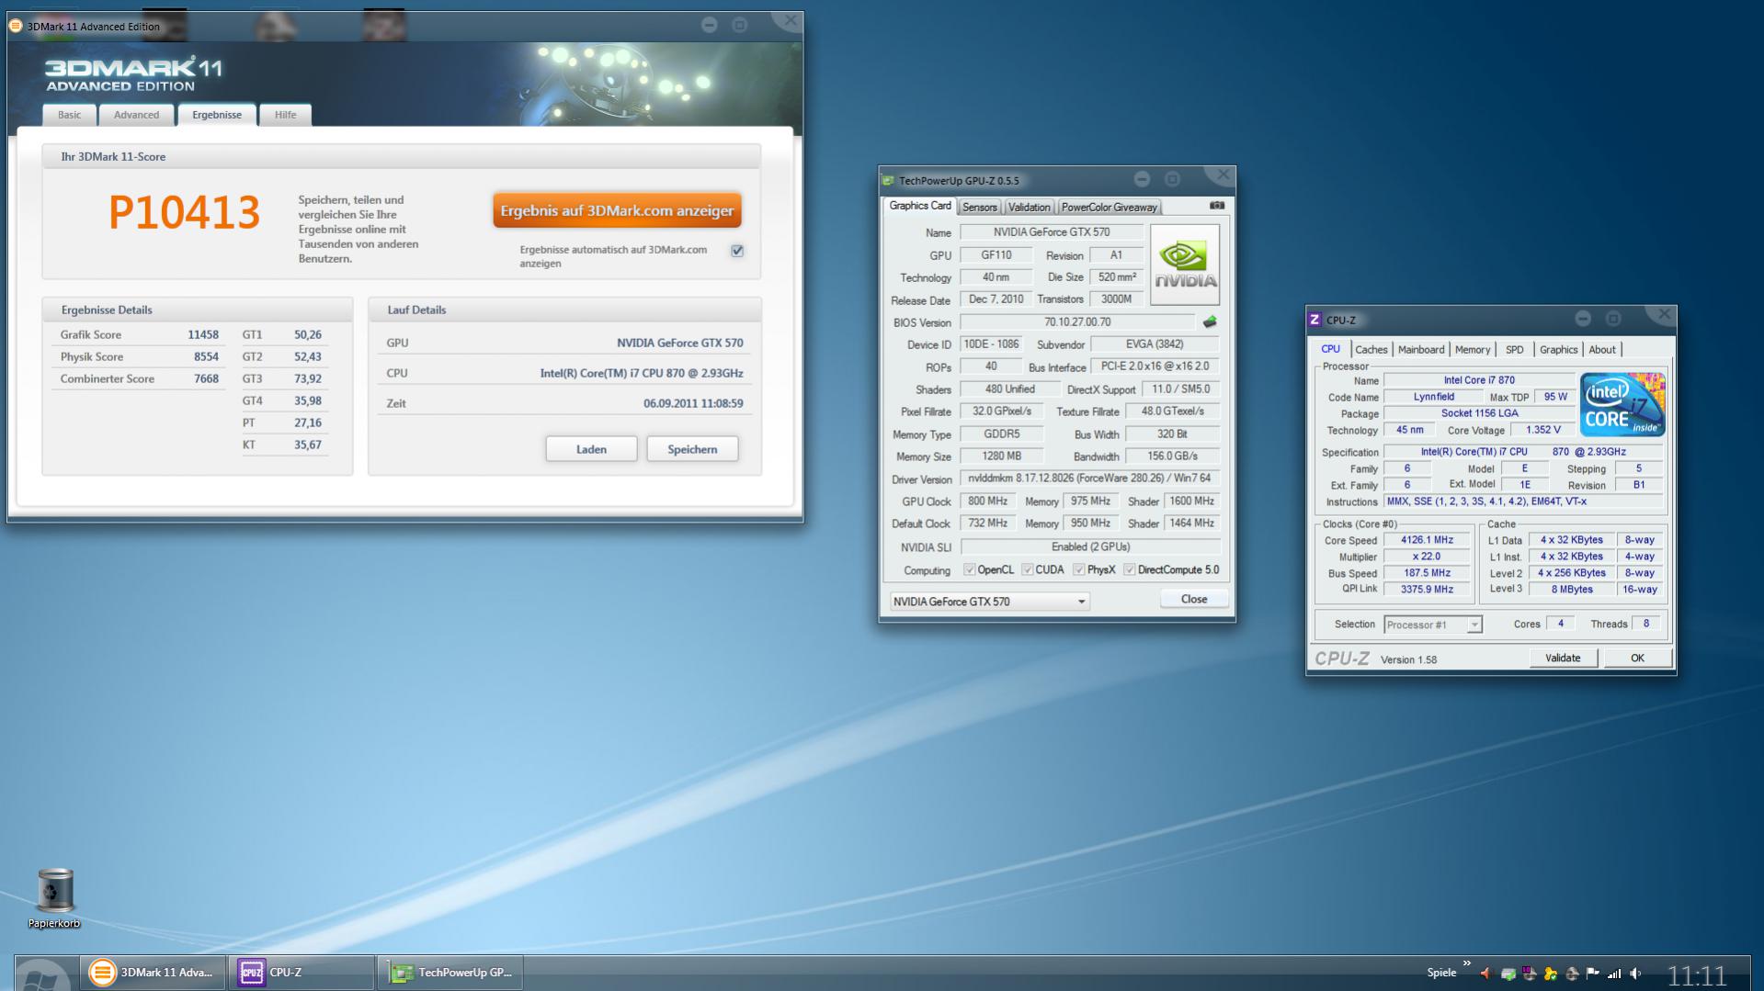The image size is (1764, 991).
Task: Click the Speichern button
Action: tap(692, 449)
